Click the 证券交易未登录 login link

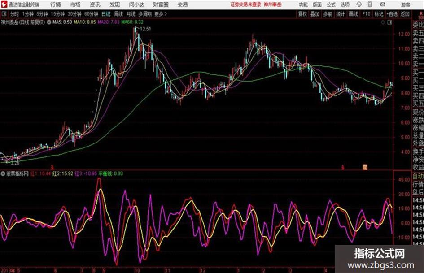246,4
